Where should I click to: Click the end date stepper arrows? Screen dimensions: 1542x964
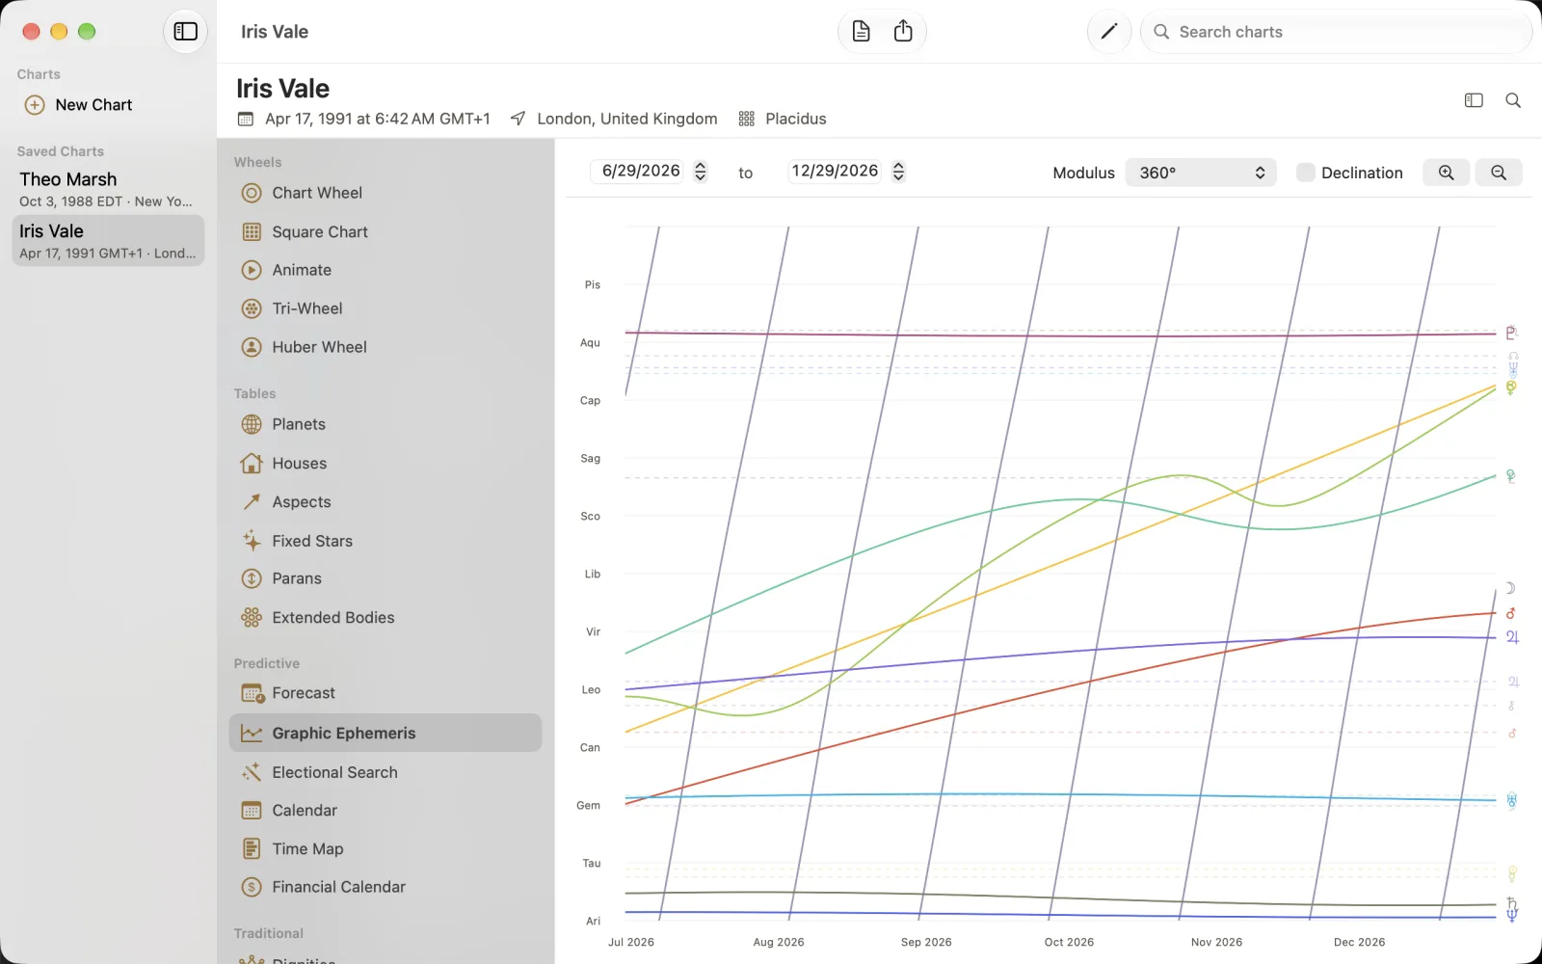(x=898, y=172)
